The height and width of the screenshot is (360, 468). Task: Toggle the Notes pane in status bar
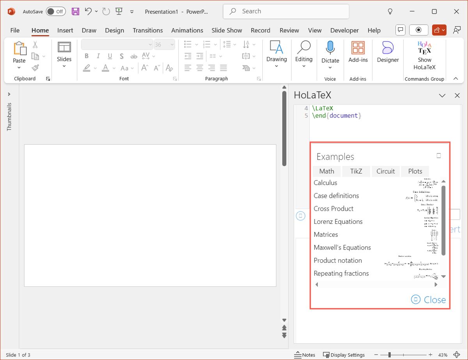[305, 355]
